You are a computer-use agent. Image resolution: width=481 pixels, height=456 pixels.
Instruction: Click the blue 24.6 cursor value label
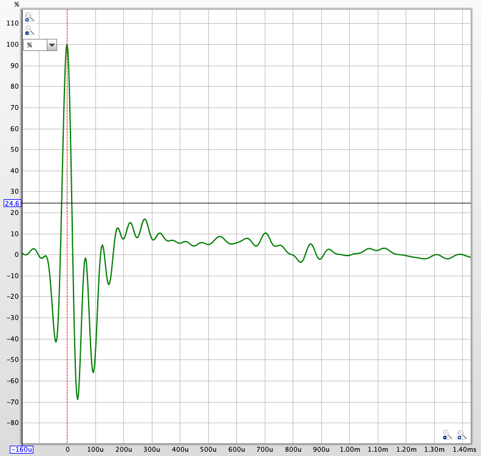tap(12, 203)
